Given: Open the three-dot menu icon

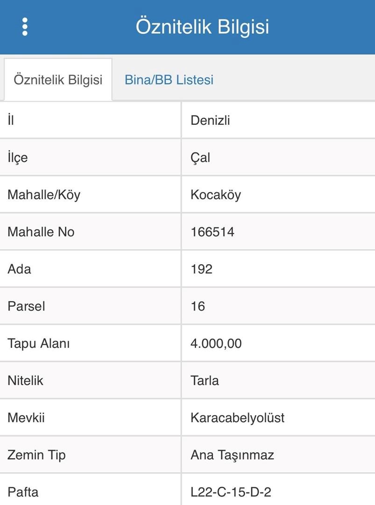Looking at the screenshot, I should pos(25,27).
